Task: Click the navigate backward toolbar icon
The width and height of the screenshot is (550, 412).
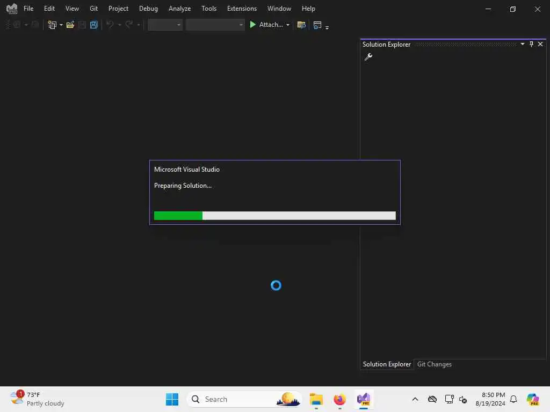Action: click(x=17, y=25)
